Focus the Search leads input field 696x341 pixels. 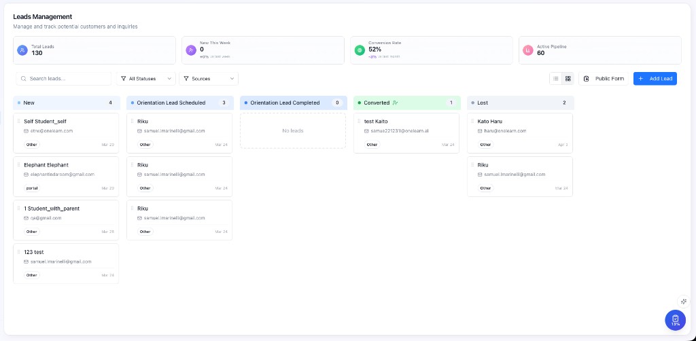coord(63,79)
